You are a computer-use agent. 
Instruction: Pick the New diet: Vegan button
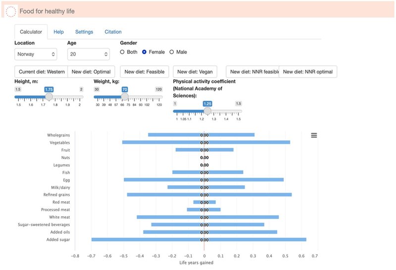pyautogui.click(x=195, y=72)
